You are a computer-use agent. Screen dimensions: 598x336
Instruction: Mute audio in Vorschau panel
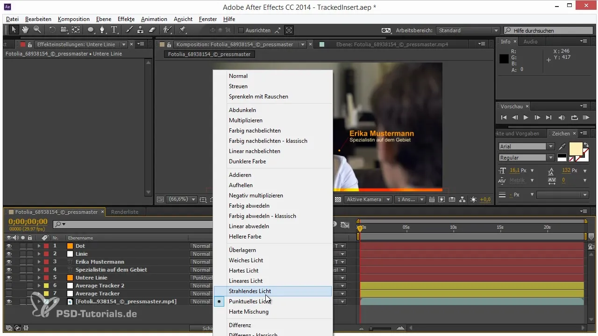(x=562, y=118)
